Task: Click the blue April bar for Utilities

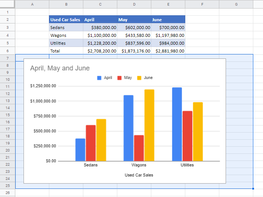Action: pyautogui.click(x=177, y=124)
